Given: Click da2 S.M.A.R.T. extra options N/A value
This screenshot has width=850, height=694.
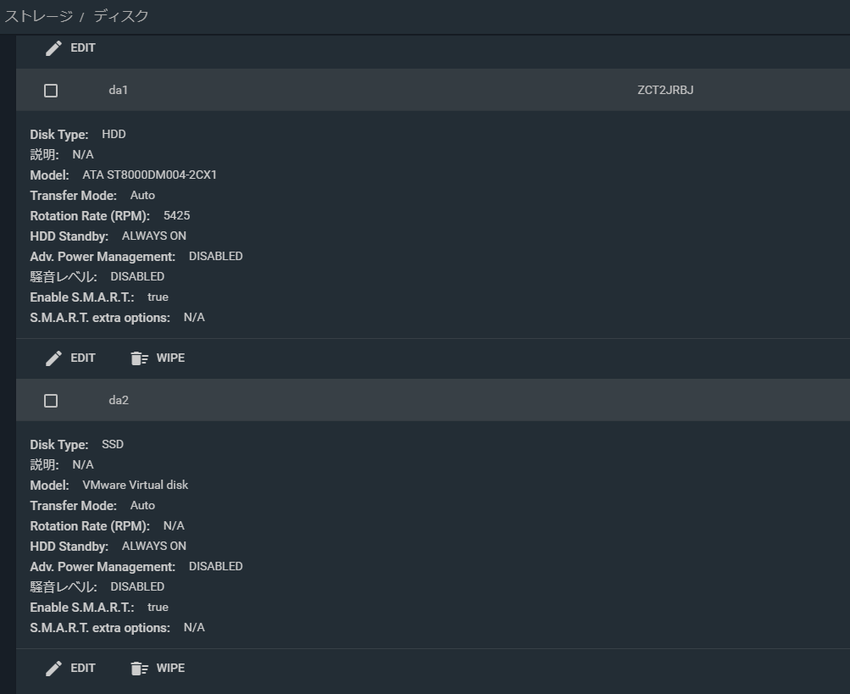Looking at the screenshot, I should tap(194, 627).
